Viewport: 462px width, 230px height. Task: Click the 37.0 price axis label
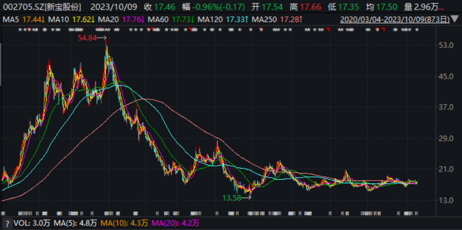click(x=446, y=108)
